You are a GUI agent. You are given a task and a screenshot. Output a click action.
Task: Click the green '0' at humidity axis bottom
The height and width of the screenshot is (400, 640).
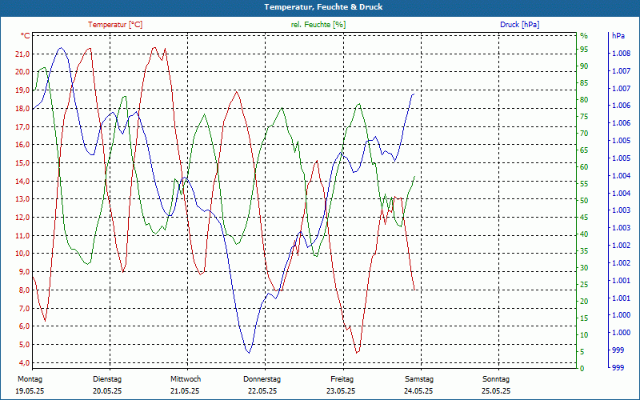pos(582,368)
